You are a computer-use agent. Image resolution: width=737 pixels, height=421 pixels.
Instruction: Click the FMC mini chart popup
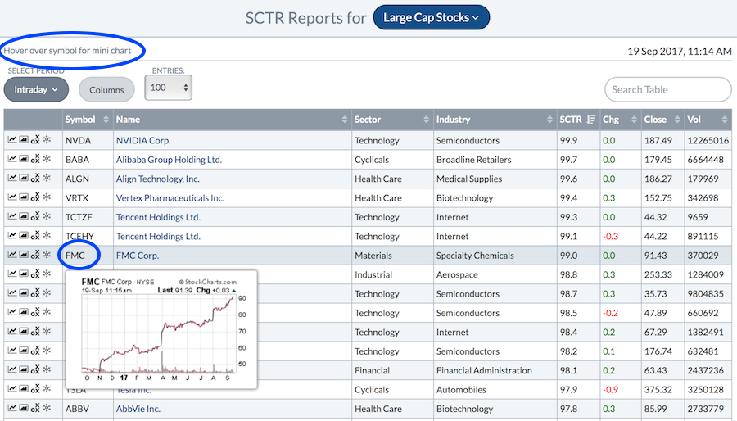coord(161,329)
